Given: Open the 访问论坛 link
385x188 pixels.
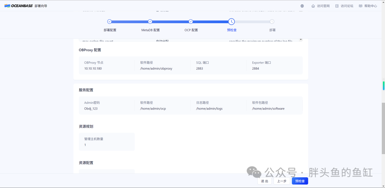Looking at the screenshot, I should coord(347,6).
